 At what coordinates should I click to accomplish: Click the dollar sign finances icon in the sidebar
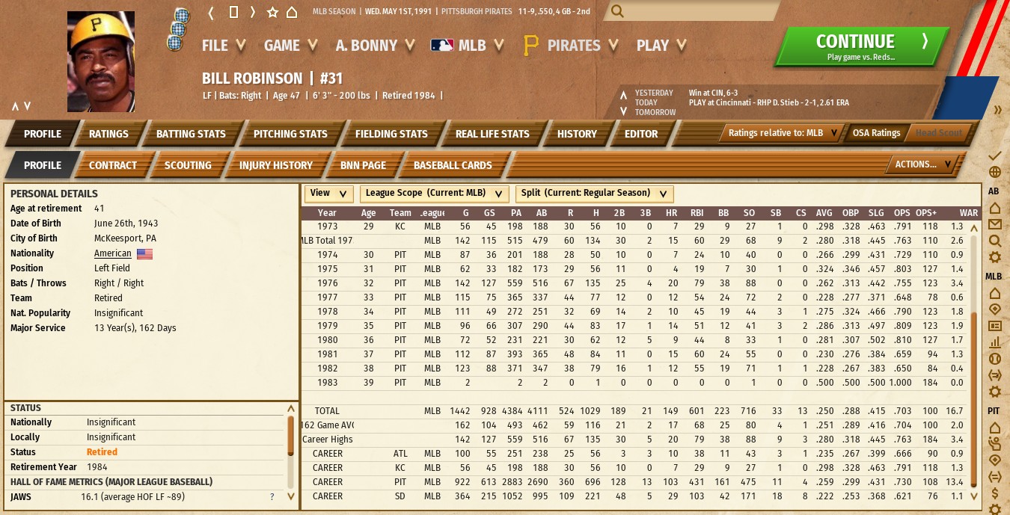coord(994,493)
